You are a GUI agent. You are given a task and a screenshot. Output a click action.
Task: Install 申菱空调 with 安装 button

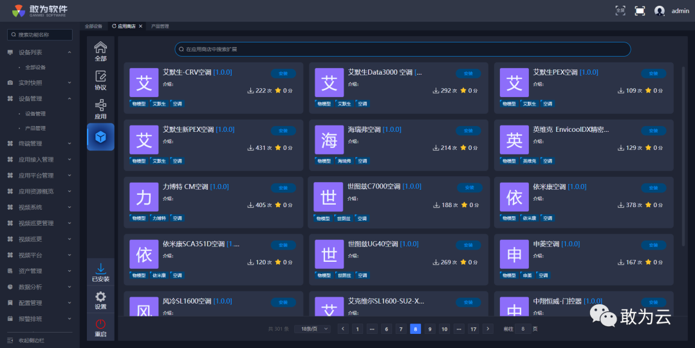653,245
